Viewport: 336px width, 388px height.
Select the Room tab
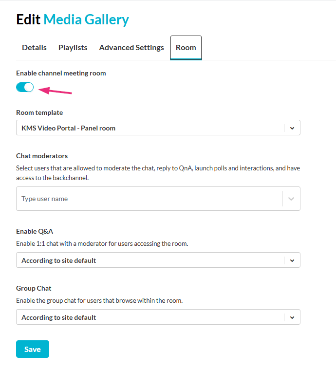click(186, 48)
